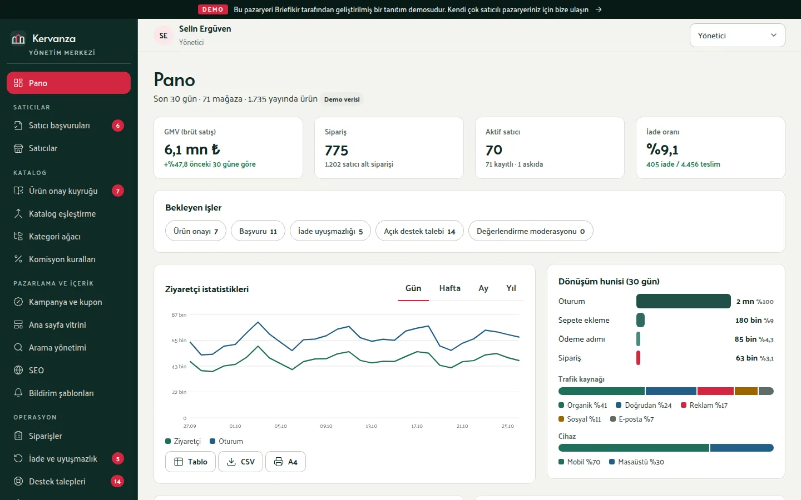Print the chart with A4 button
801x500 pixels.
(285, 462)
